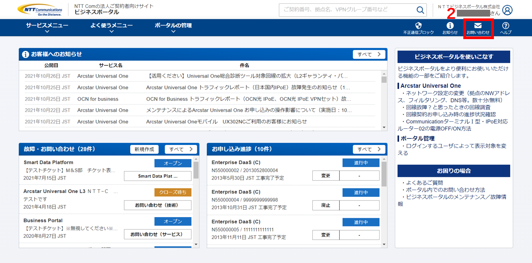This screenshot has width=532, height=263.
Task: Click 新規作成 button for new inquiry
Action: [x=145, y=149]
